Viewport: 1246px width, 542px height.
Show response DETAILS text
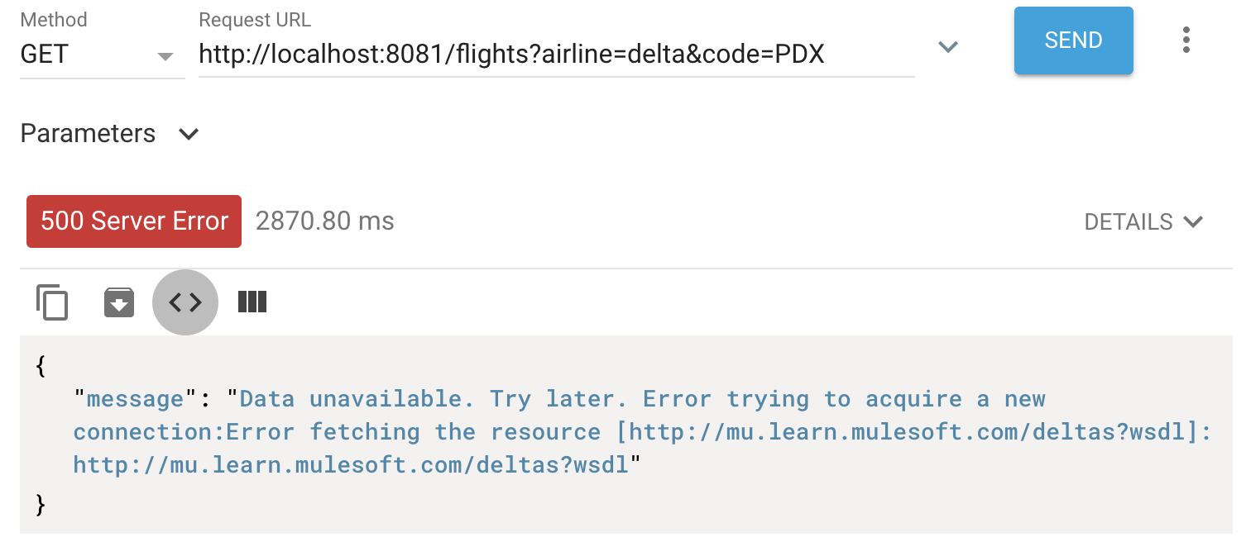[1128, 221]
